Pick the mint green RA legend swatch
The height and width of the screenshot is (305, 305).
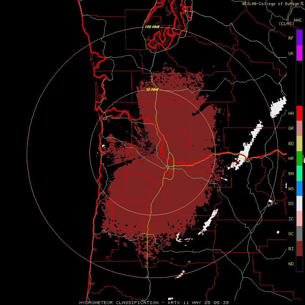pos(299,174)
